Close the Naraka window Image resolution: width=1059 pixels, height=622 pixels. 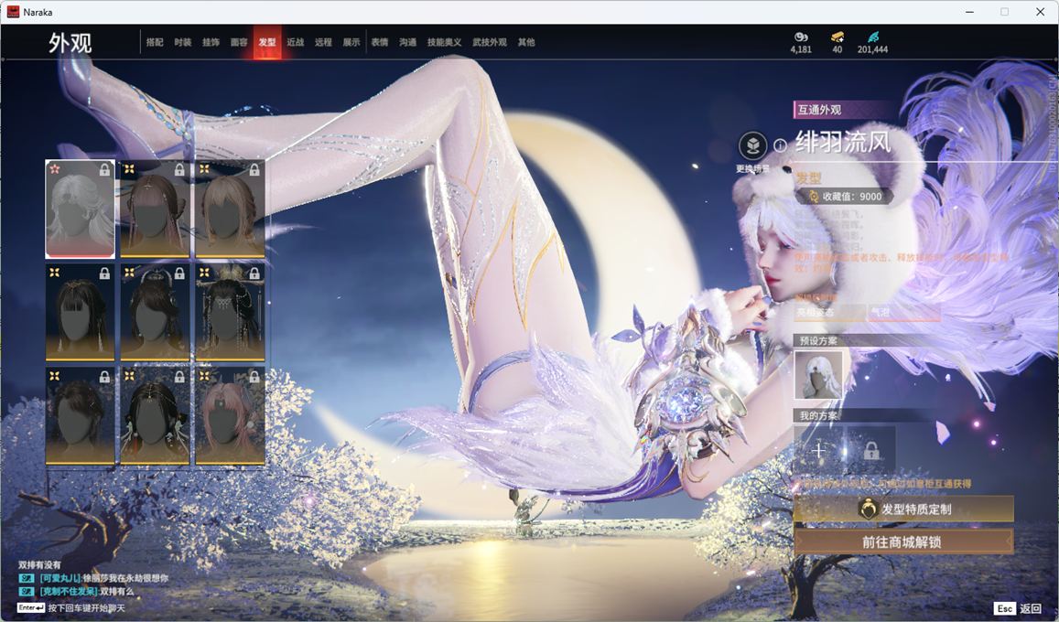pos(1040,12)
